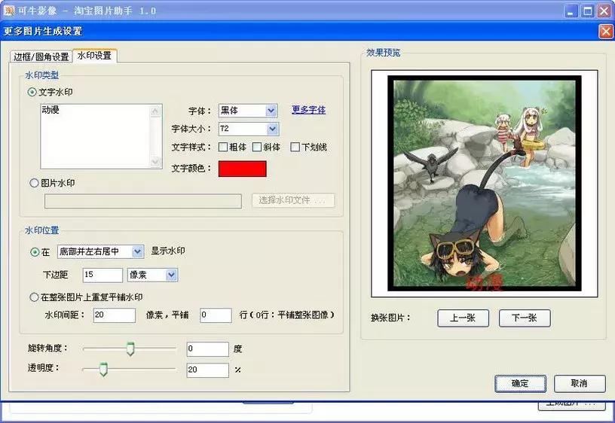Screen dimensions: 615x423
Task: Confirm settings with 确定 button
Action: pyautogui.click(x=521, y=383)
